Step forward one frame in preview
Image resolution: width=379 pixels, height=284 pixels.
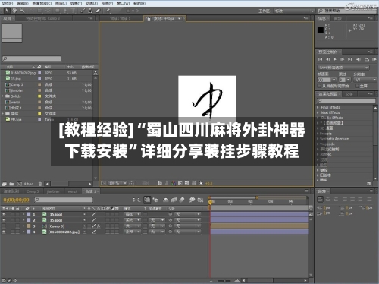point(342,59)
